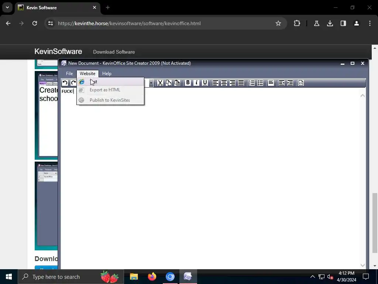Click the muted volume tray icon
378x284 pixels.
[330, 277]
